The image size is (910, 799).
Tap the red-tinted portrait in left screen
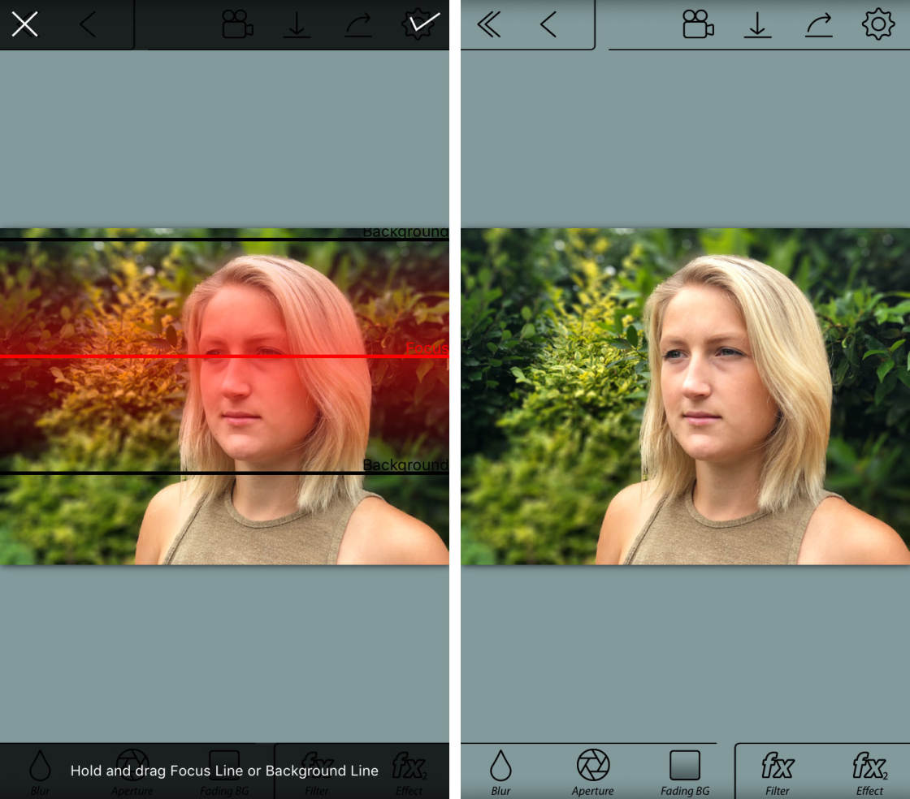[x=224, y=396]
